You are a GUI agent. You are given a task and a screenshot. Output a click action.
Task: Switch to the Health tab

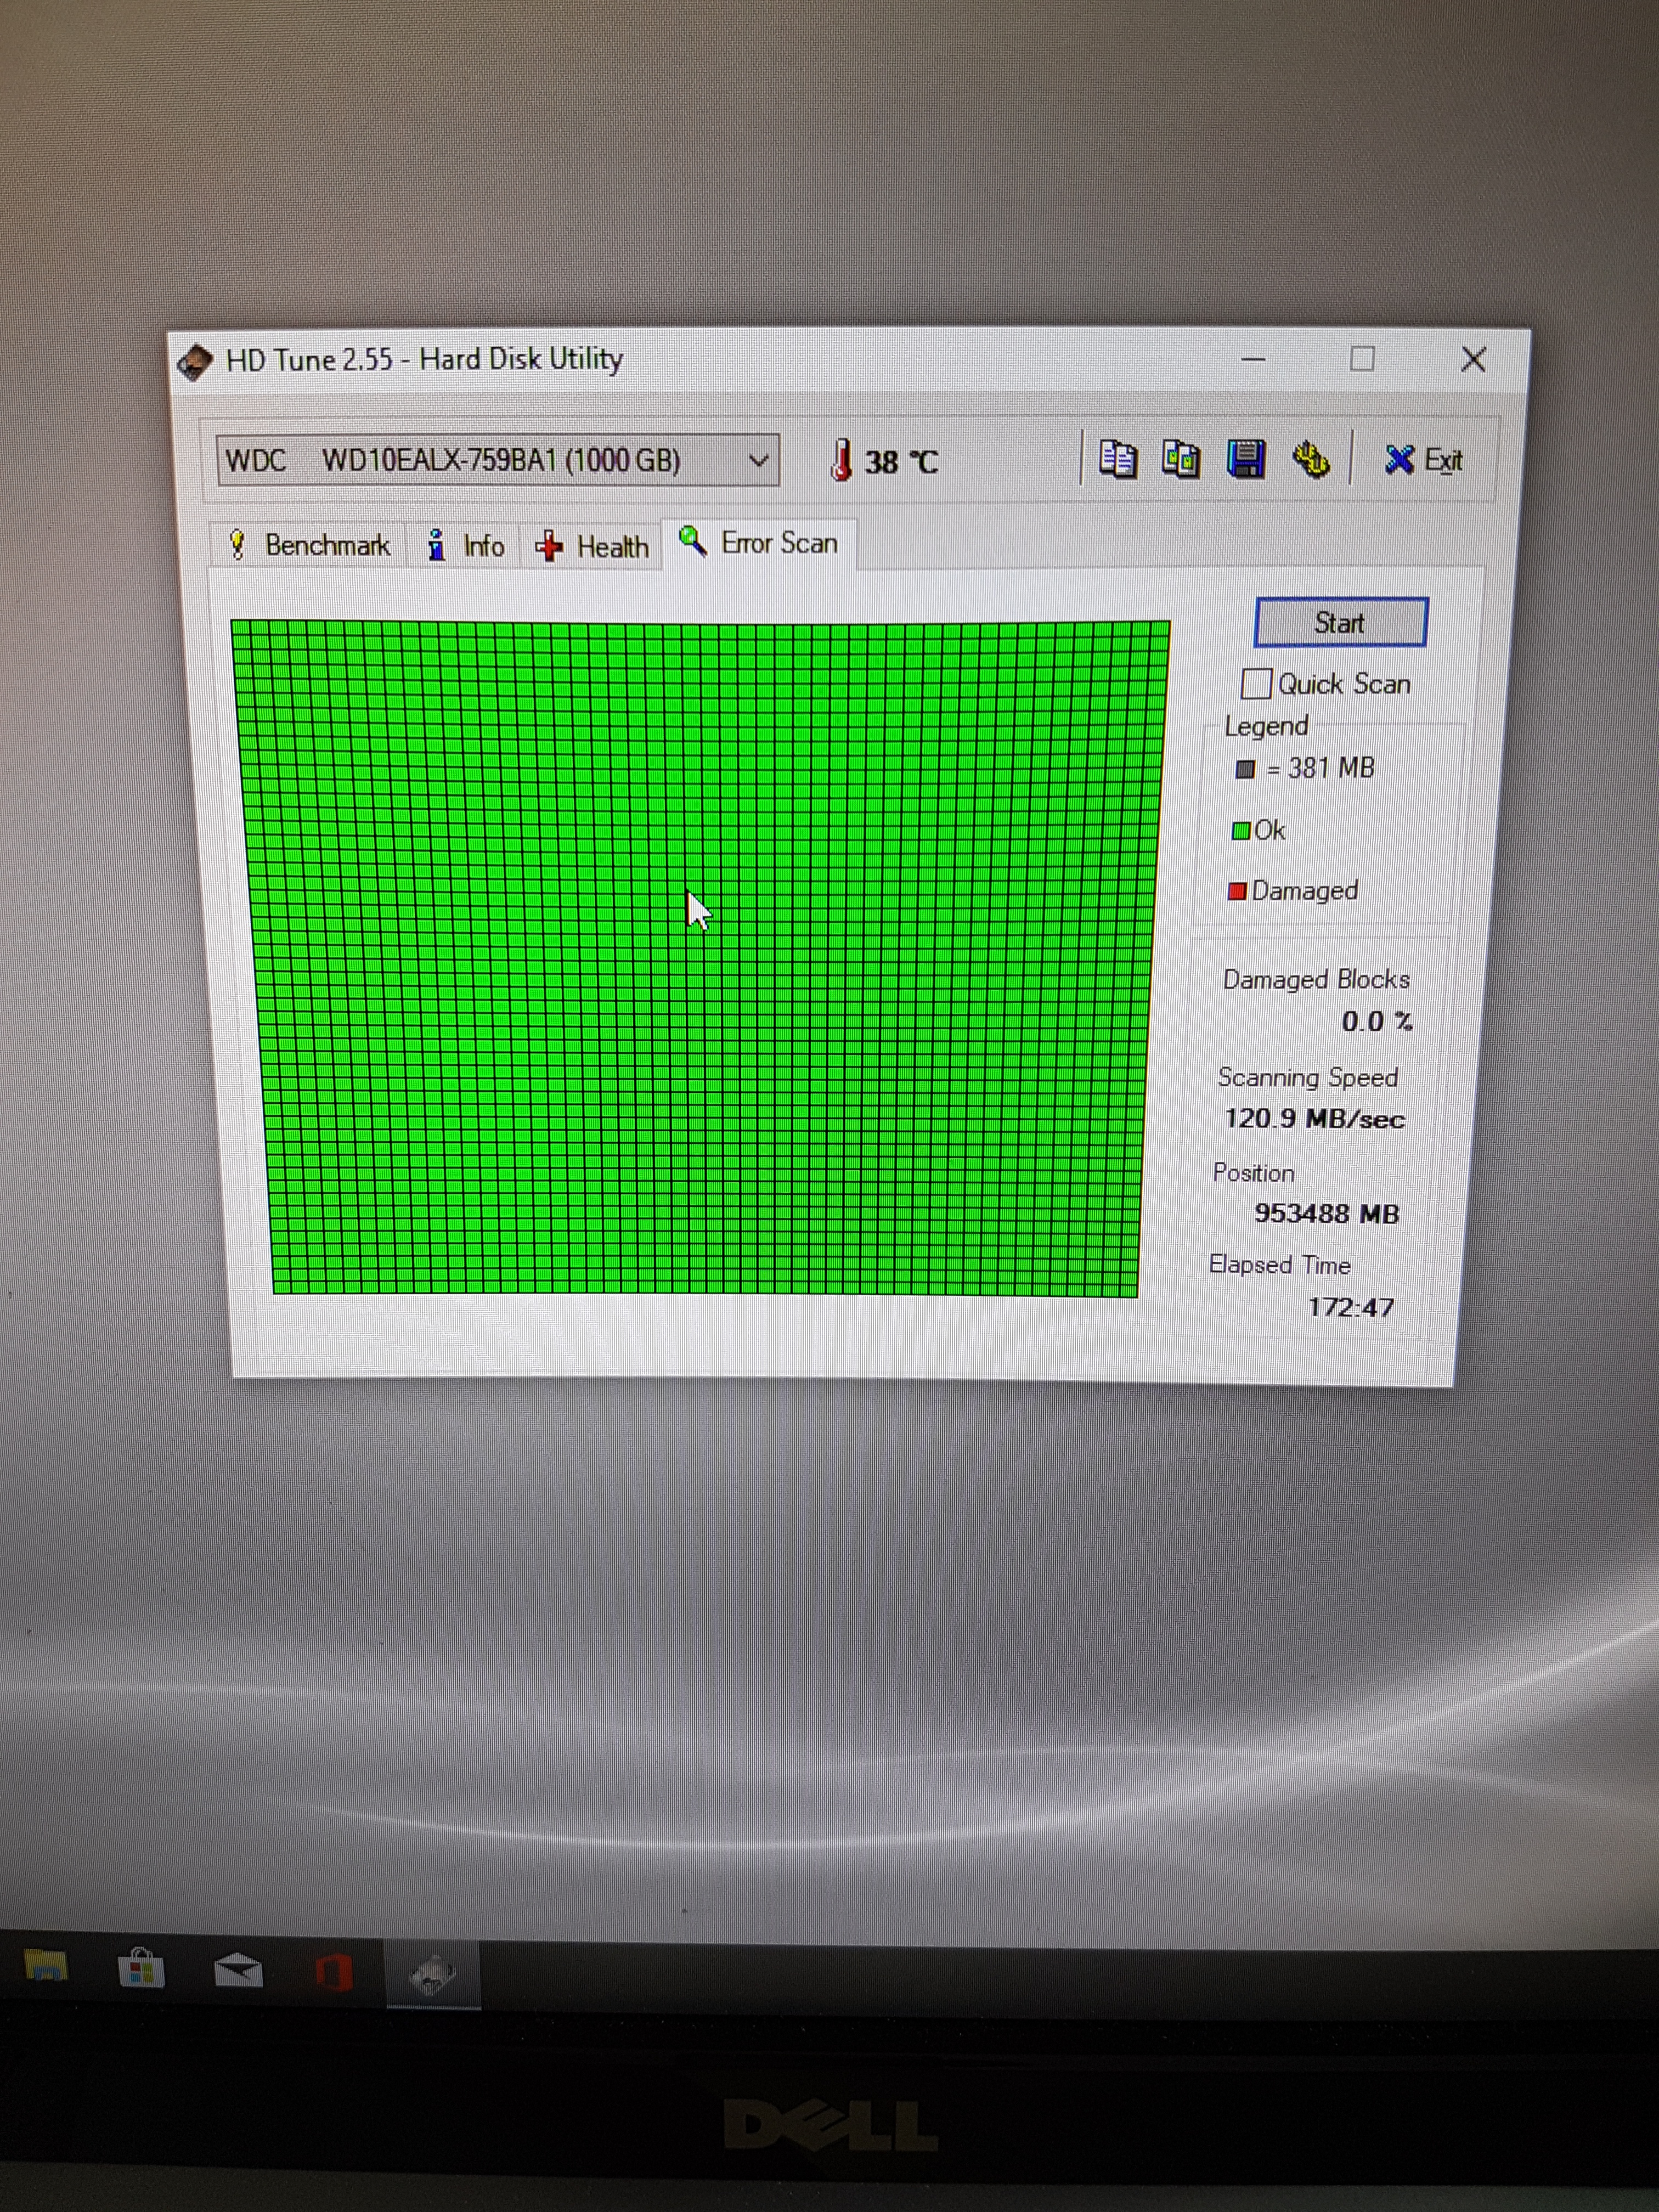592,547
